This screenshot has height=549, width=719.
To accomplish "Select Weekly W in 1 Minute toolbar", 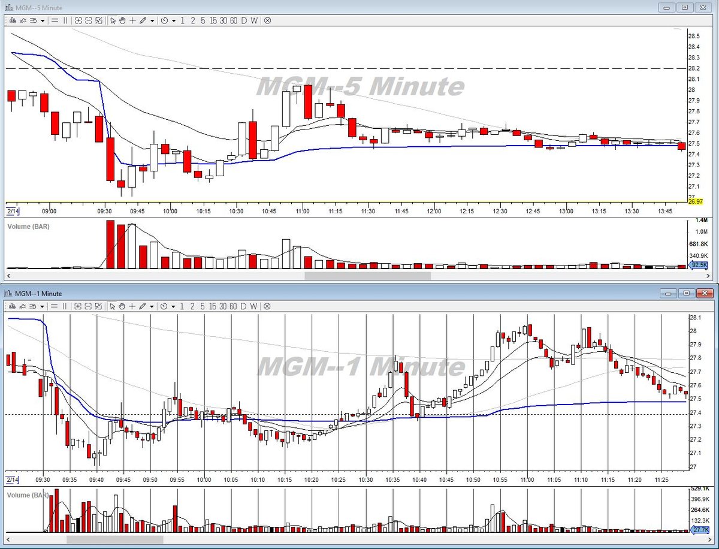I will pos(253,306).
